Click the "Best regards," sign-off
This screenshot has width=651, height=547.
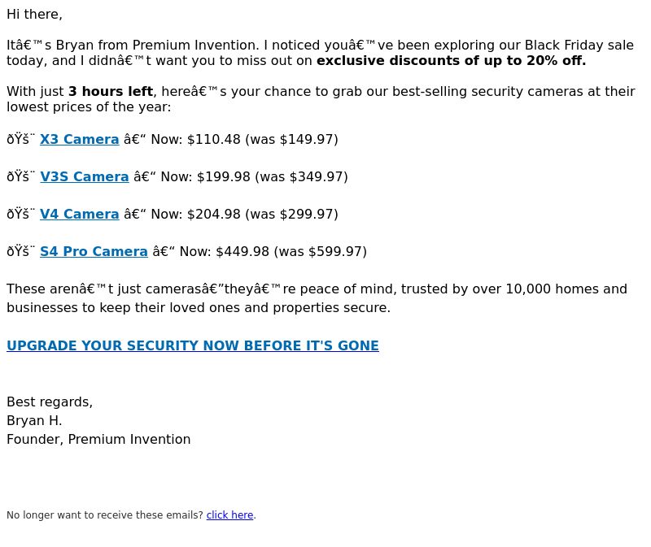coord(50,402)
